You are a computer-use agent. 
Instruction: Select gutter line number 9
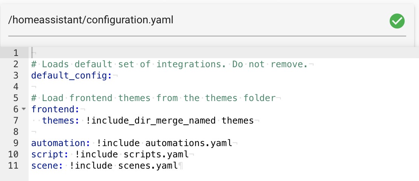pos(16,143)
